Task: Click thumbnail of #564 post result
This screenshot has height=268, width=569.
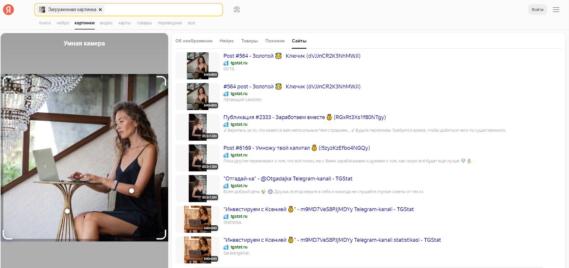Action: click(197, 96)
